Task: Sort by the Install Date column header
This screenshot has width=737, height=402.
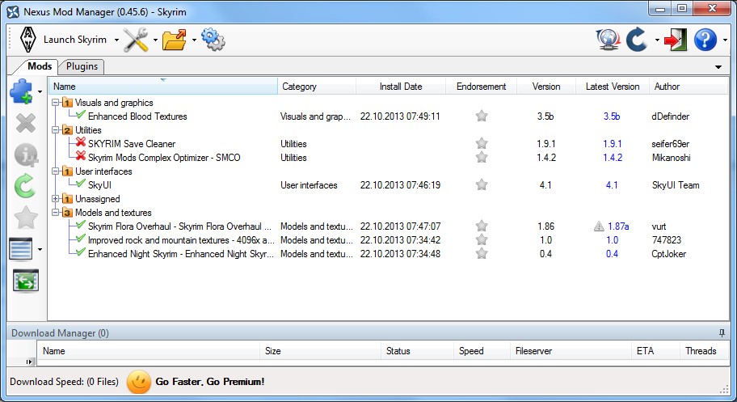Action: (x=401, y=86)
